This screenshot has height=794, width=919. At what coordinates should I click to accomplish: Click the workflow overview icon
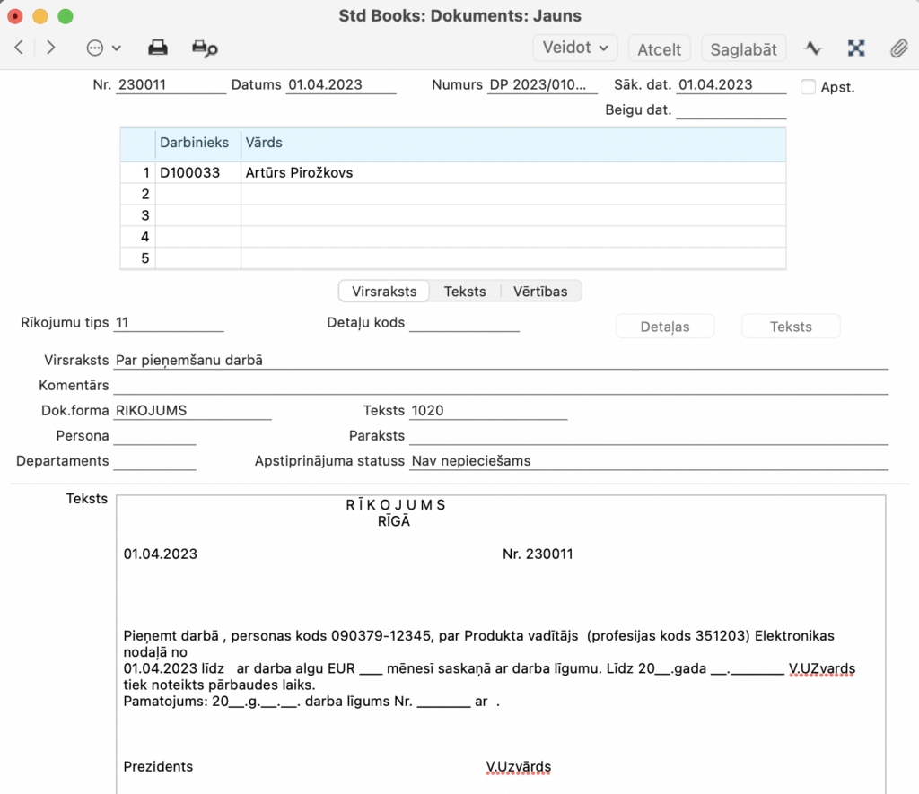tap(855, 48)
